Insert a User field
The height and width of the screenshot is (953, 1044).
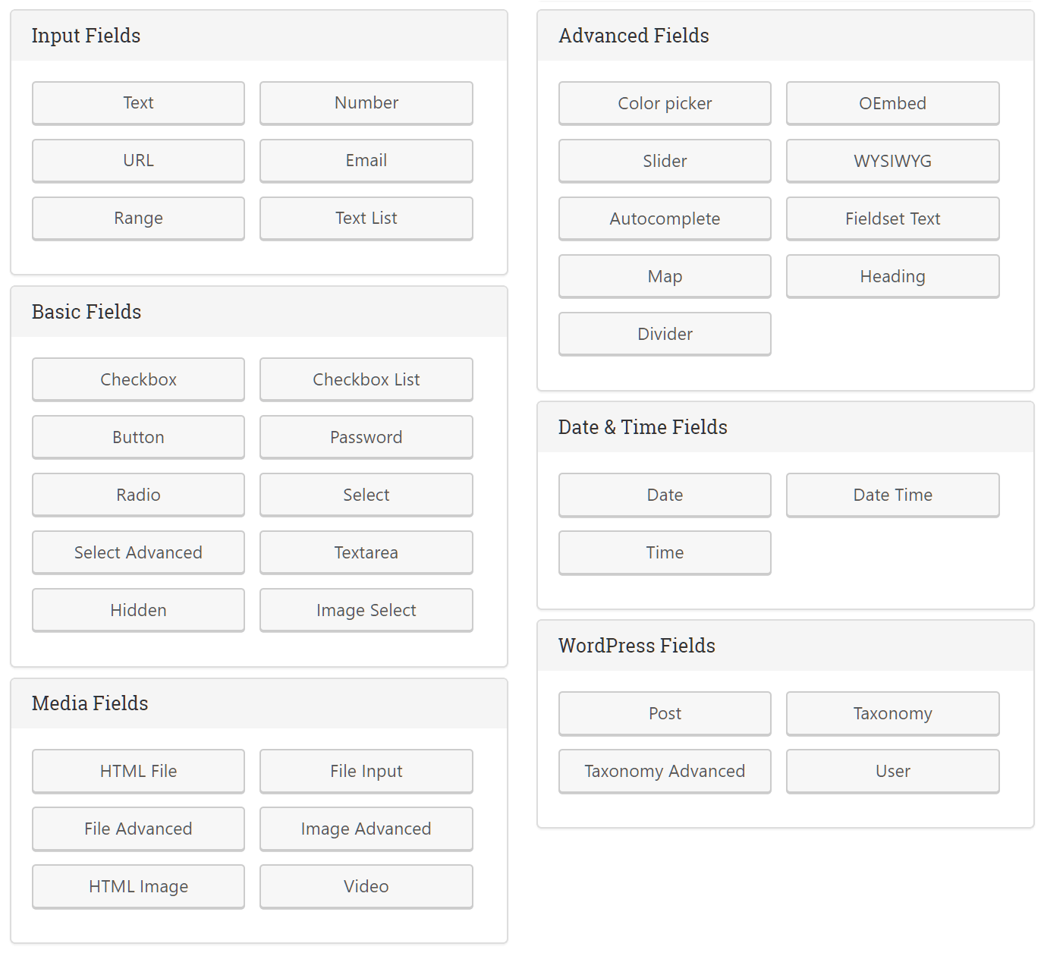(x=892, y=771)
